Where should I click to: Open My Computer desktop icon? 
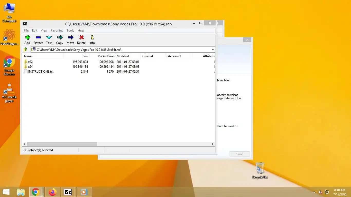tap(10, 13)
